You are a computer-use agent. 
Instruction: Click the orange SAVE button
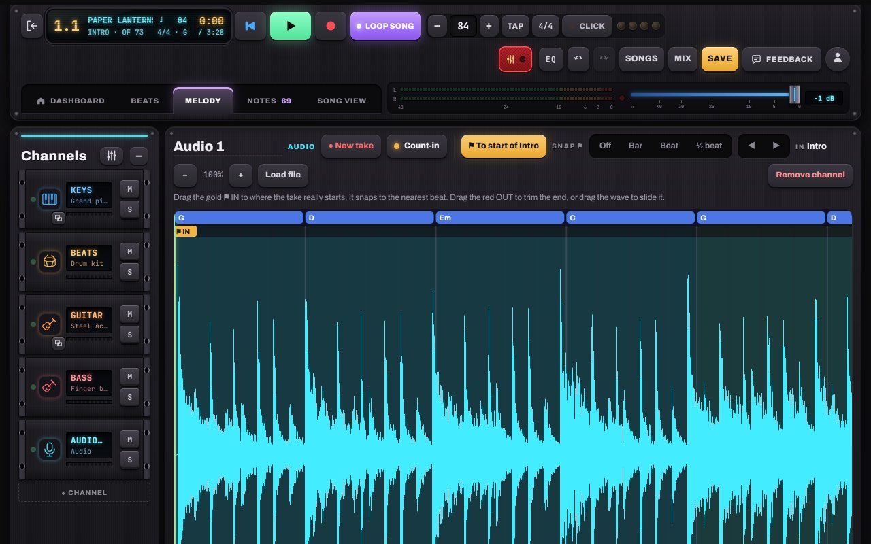[x=719, y=58]
